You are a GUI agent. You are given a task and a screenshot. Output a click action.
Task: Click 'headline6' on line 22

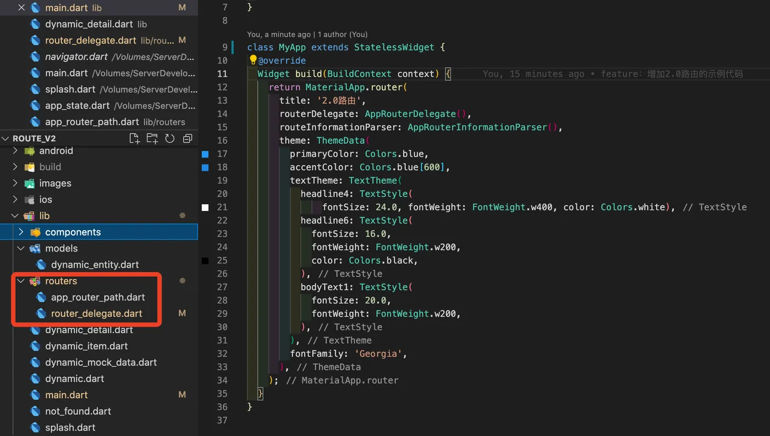point(324,220)
